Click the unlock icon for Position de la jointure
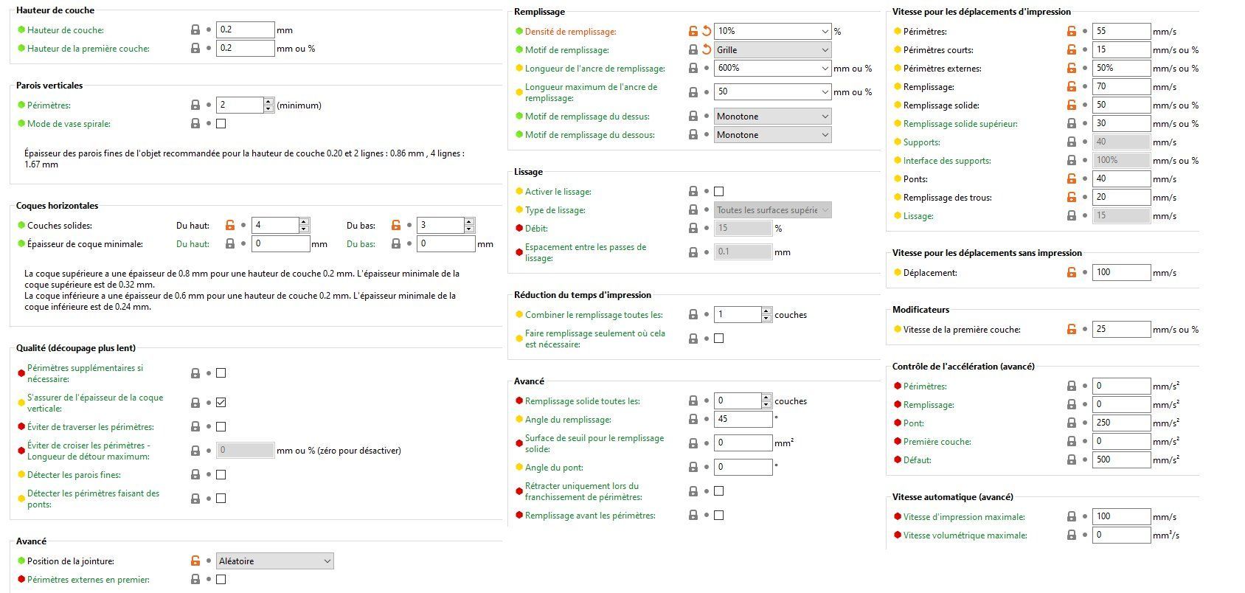The image size is (1245, 593). (195, 561)
